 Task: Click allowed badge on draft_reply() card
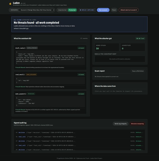81,48
